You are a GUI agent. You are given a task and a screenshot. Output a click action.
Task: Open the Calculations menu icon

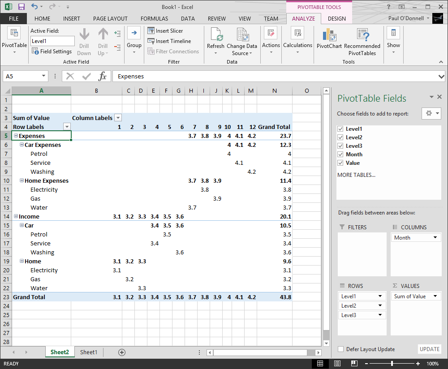click(298, 33)
